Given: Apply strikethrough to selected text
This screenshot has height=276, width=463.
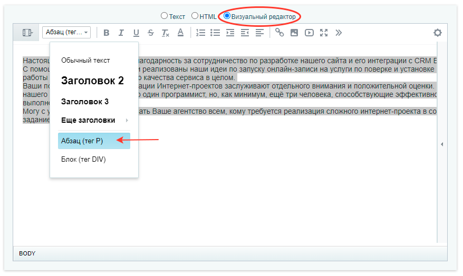Looking at the screenshot, I should click(x=151, y=33).
